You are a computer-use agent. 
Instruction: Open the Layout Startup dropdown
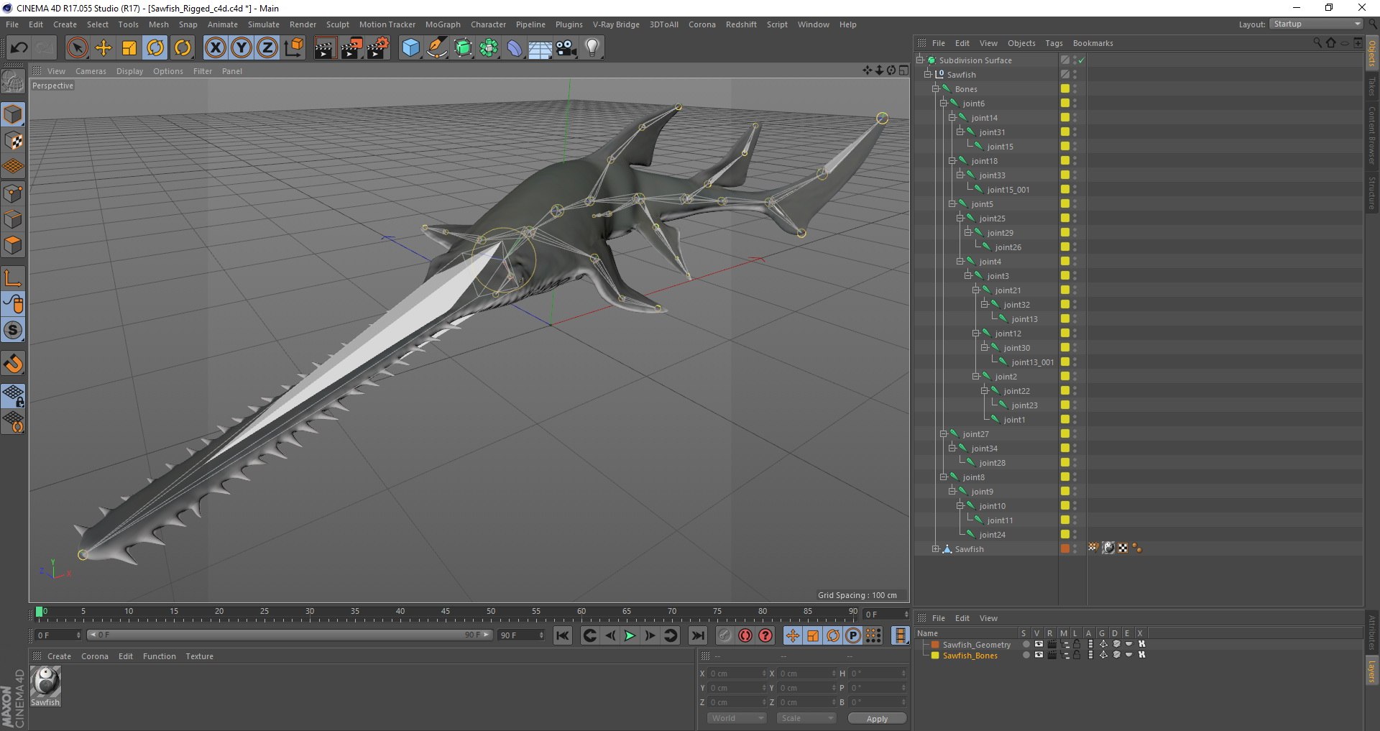point(1316,24)
